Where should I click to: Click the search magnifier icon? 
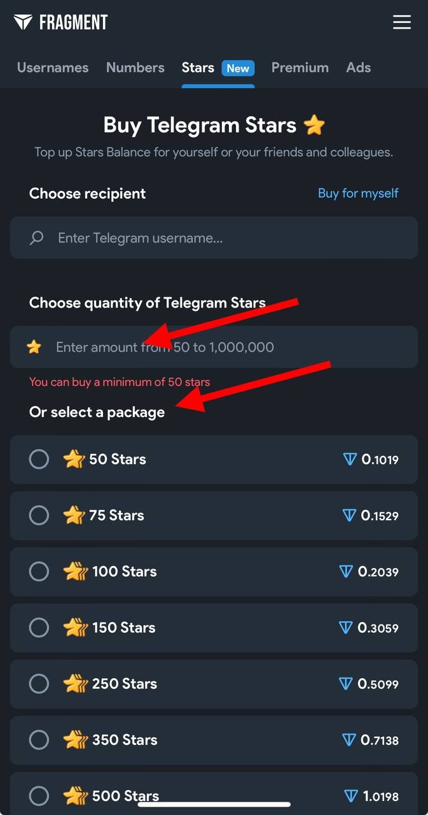point(37,238)
